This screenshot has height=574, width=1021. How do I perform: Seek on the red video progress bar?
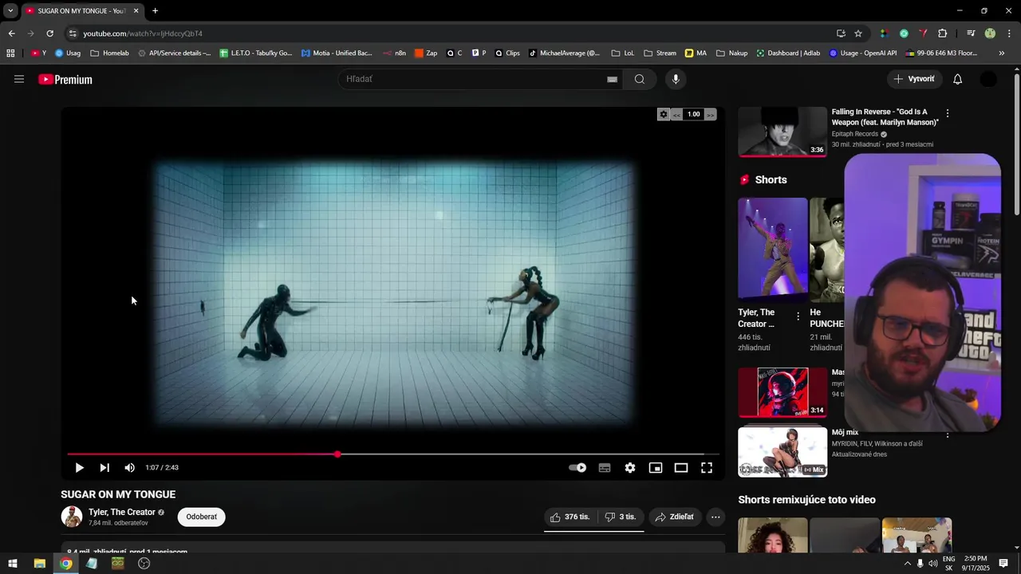(x=393, y=454)
